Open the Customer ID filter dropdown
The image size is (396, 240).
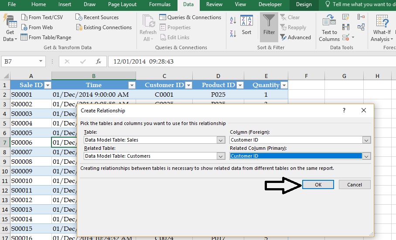[x=188, y=85]
